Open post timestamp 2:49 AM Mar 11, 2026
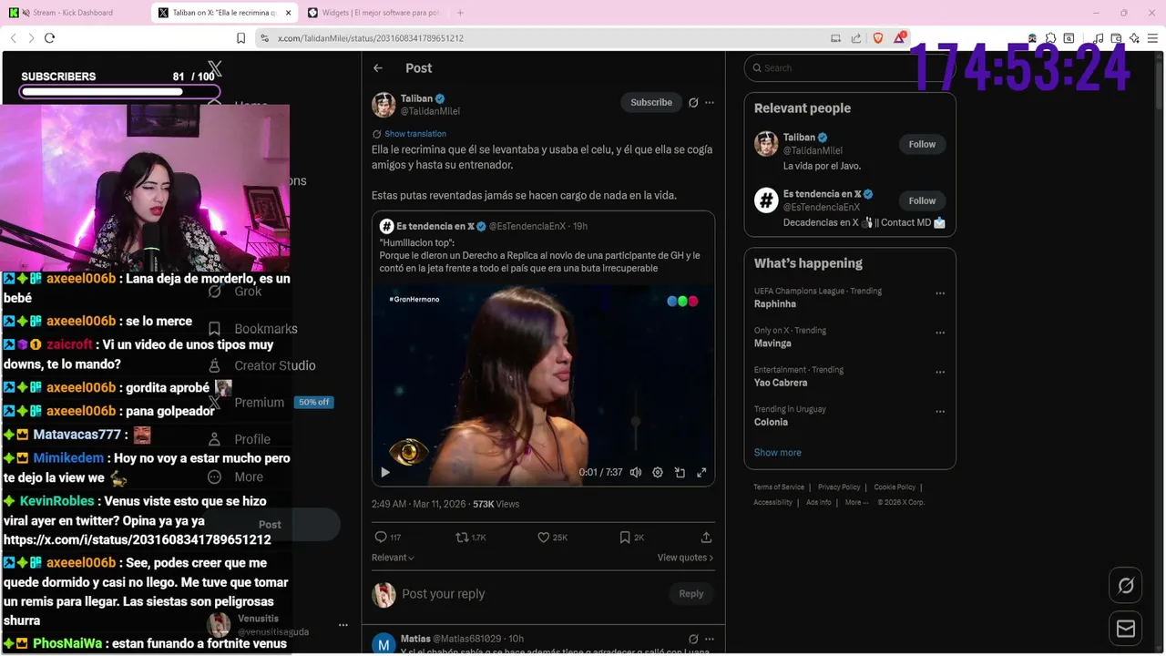This screenshot has height=656, width=1166. pyautogui.click(x=418, y=504)
